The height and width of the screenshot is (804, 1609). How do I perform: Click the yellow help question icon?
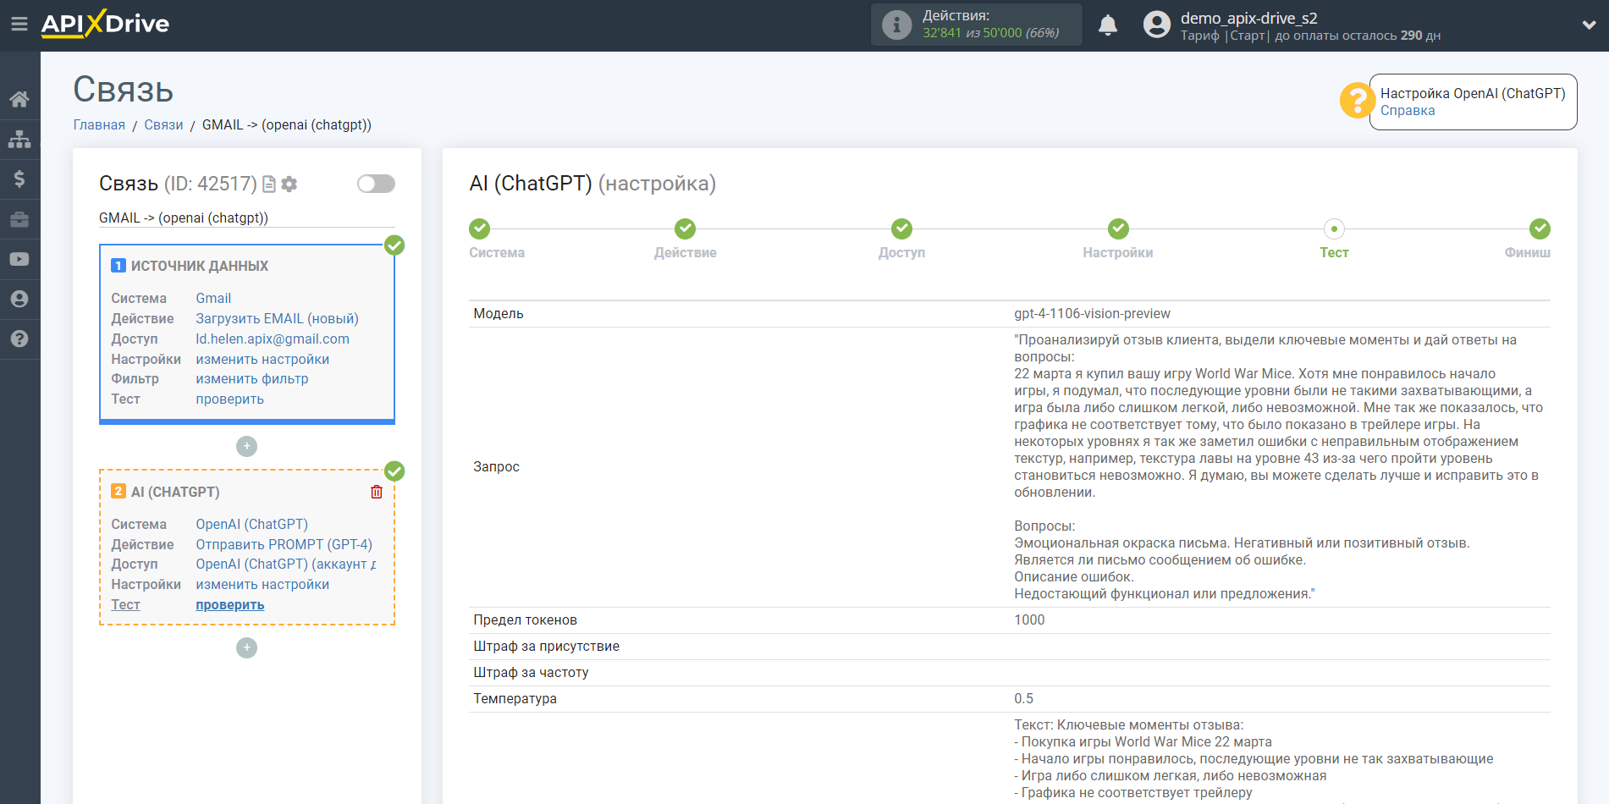[1357, 101]
